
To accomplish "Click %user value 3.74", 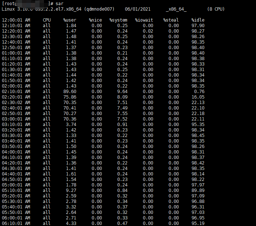I will pyautogui.click(x=71, y=125).
